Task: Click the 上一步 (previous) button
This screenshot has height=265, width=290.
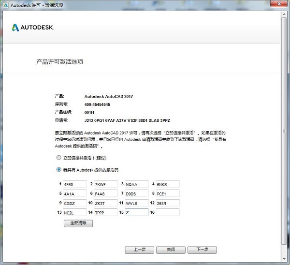Action: pyautogui.click(x=140, y=250)
